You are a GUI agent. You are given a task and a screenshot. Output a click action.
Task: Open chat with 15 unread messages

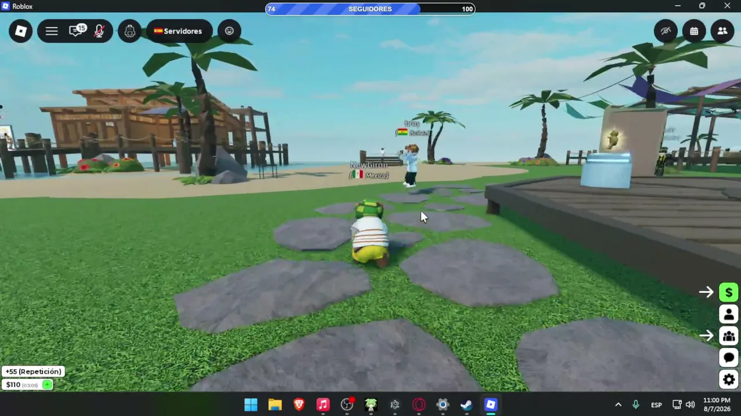point(76,31)
